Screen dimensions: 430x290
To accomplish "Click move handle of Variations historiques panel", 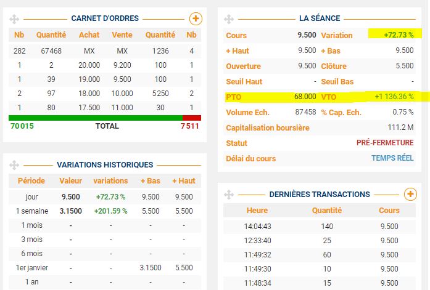I will point(14,165).
